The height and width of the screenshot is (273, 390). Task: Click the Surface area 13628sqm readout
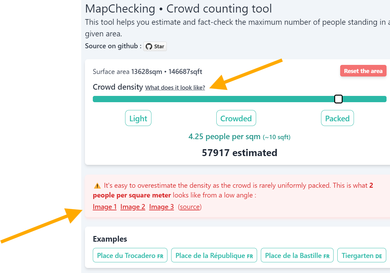(x=147, y=72)
